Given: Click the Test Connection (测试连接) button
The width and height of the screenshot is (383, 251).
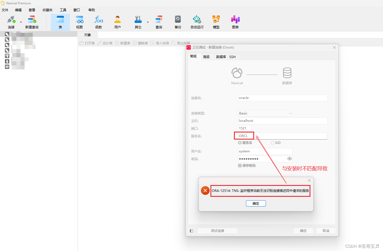Looking at the screenshot, I should 218,231.
